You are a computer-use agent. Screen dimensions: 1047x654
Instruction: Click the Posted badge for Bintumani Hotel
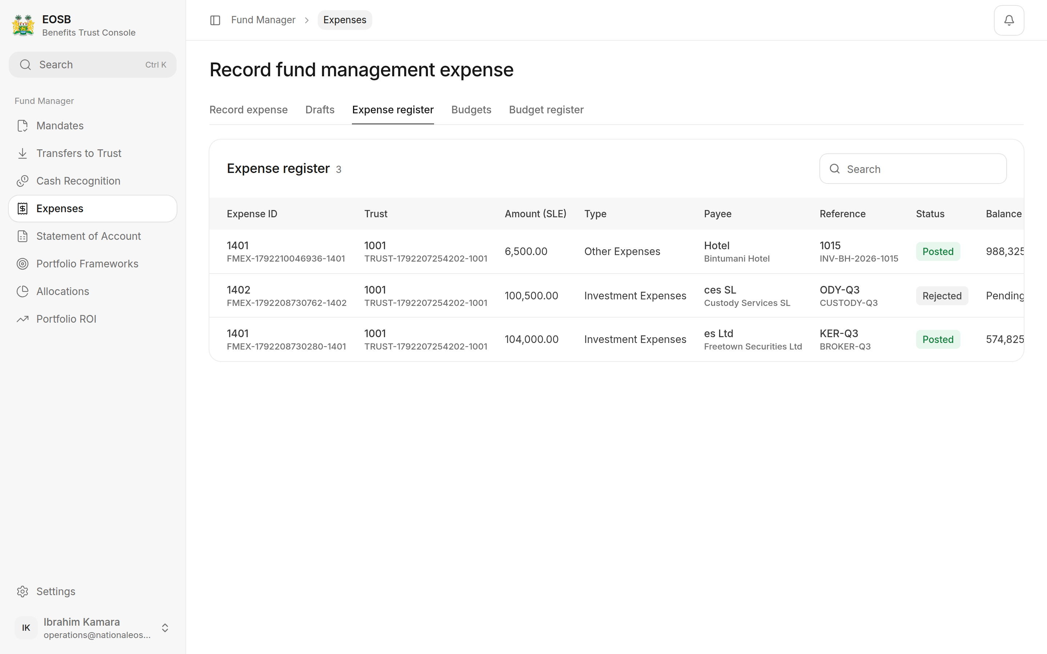(938, 251)
